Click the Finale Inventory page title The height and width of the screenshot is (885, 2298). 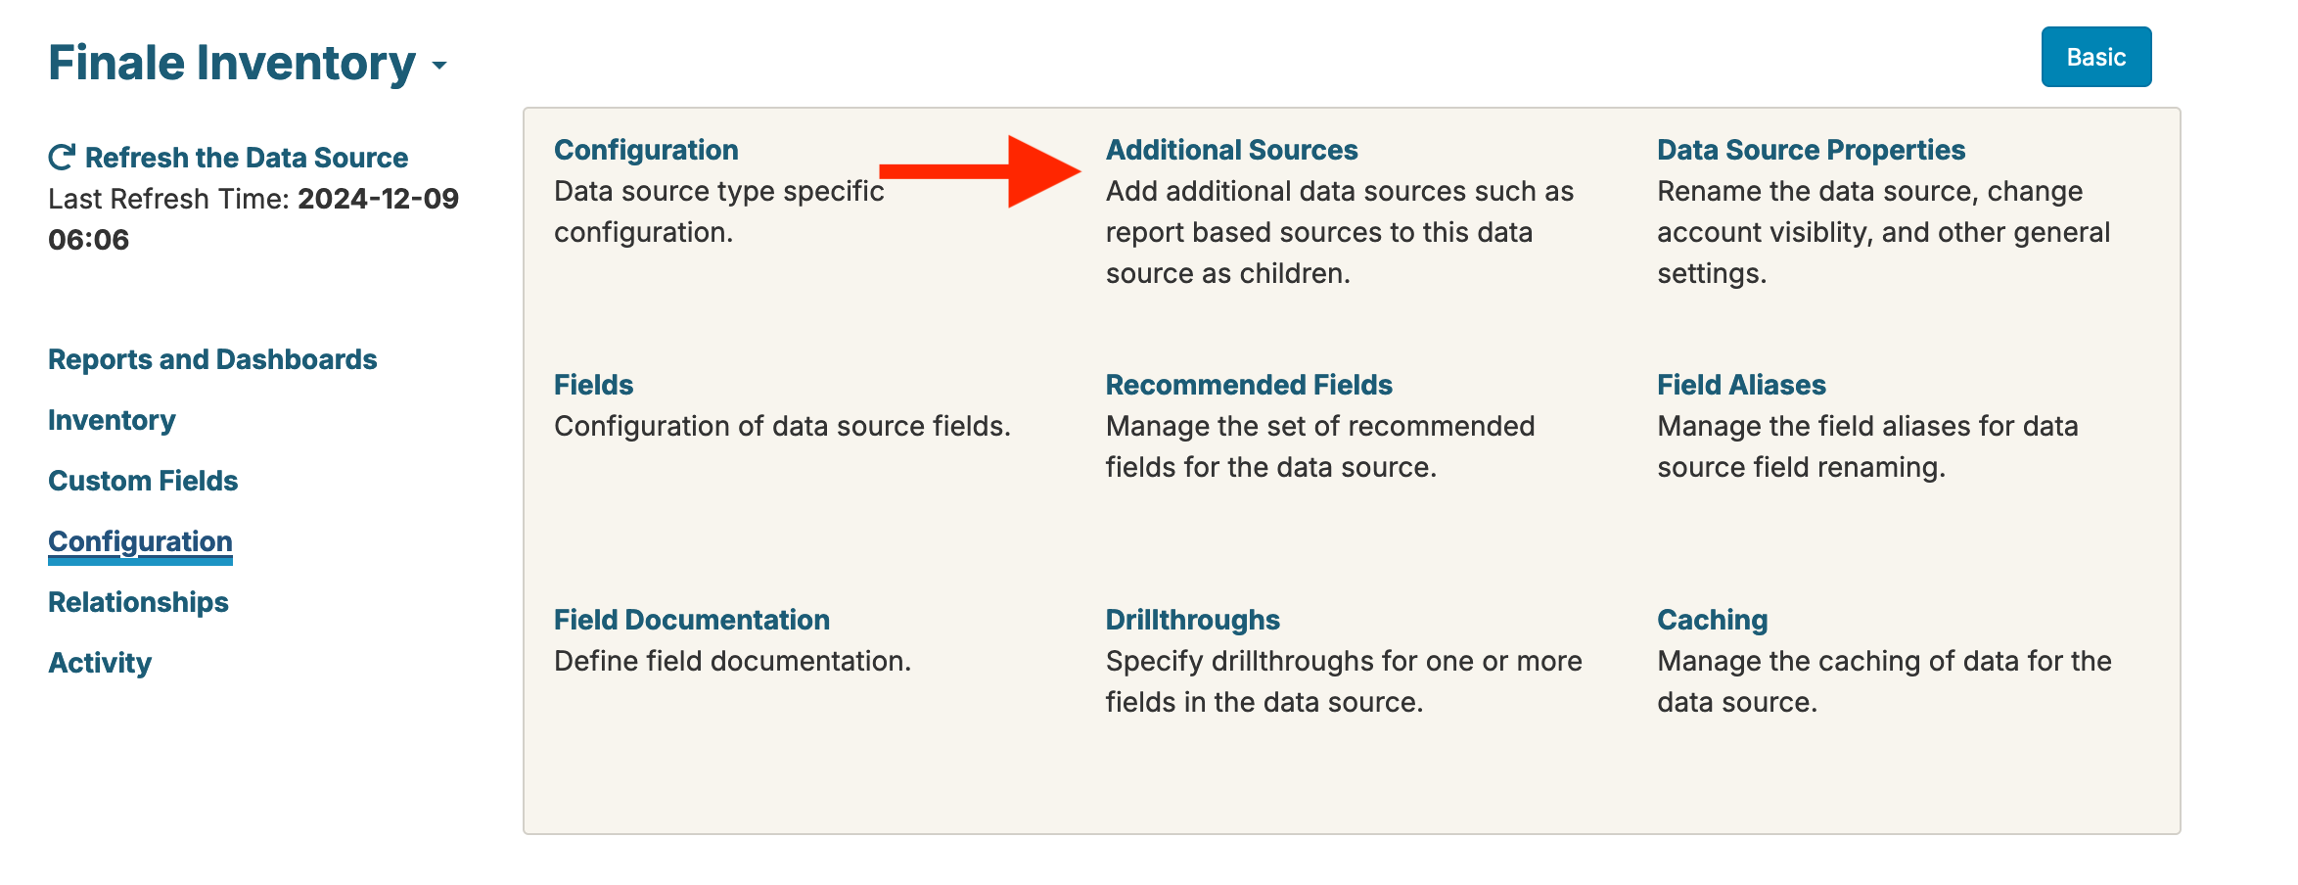[x=232, y=64]
